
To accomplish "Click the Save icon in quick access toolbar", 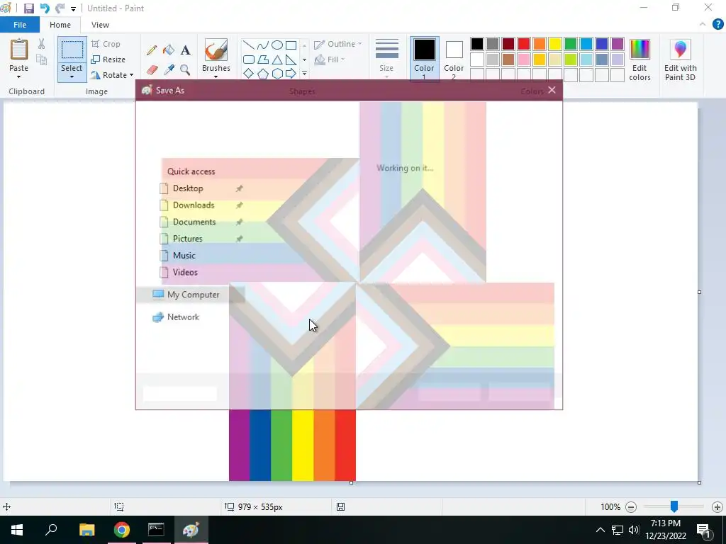I will (x=28, y=8).
